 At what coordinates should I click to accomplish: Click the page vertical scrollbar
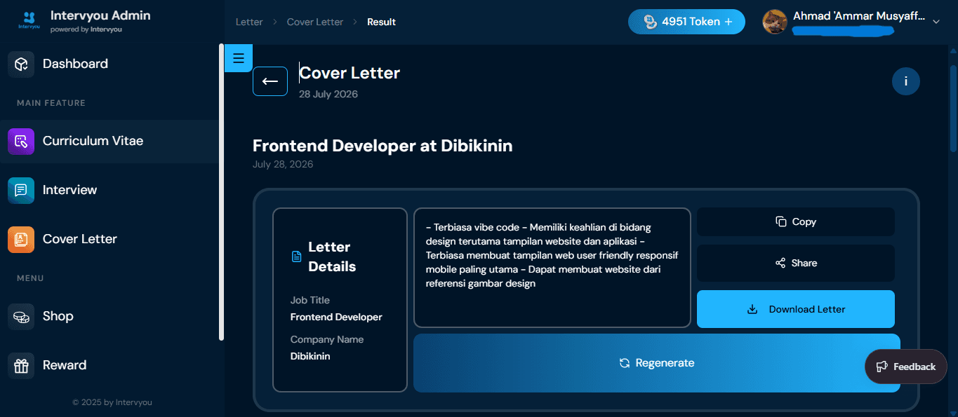click(953, 109)
